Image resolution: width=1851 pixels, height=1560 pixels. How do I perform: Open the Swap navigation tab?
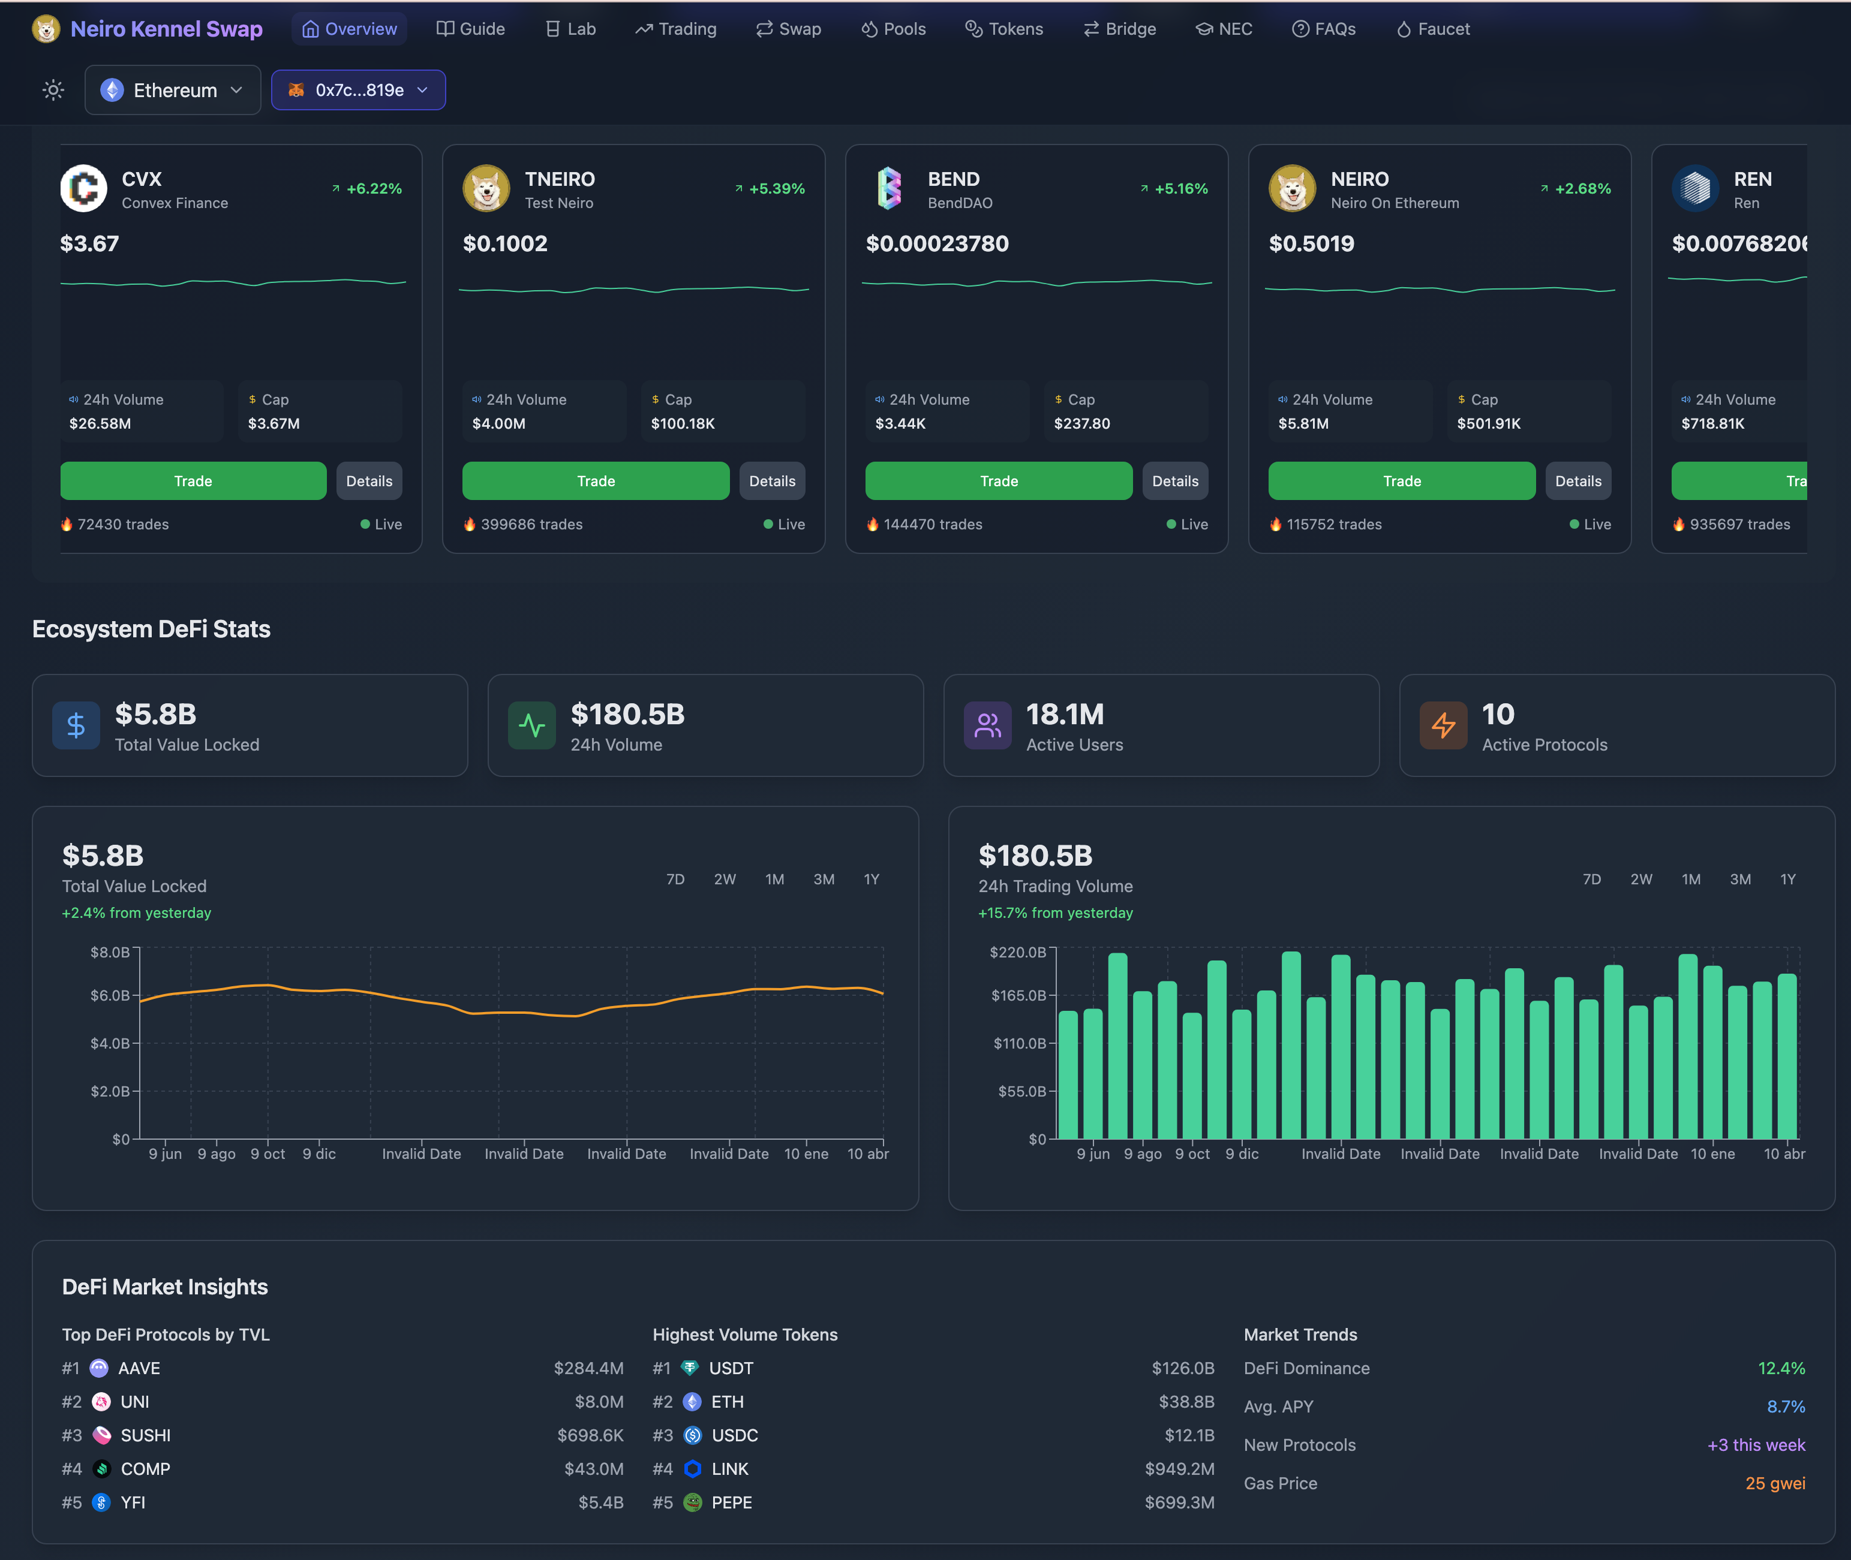pos(788,29)
